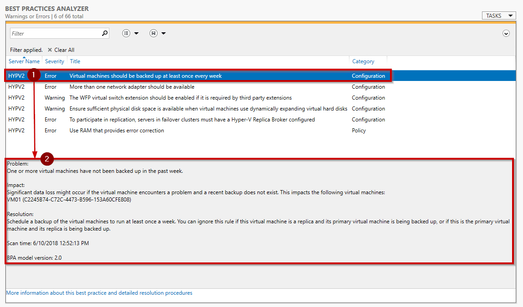
Task: Select row 'The WFP virtual switch extension should be enabled'
Action: coord(261,98)
